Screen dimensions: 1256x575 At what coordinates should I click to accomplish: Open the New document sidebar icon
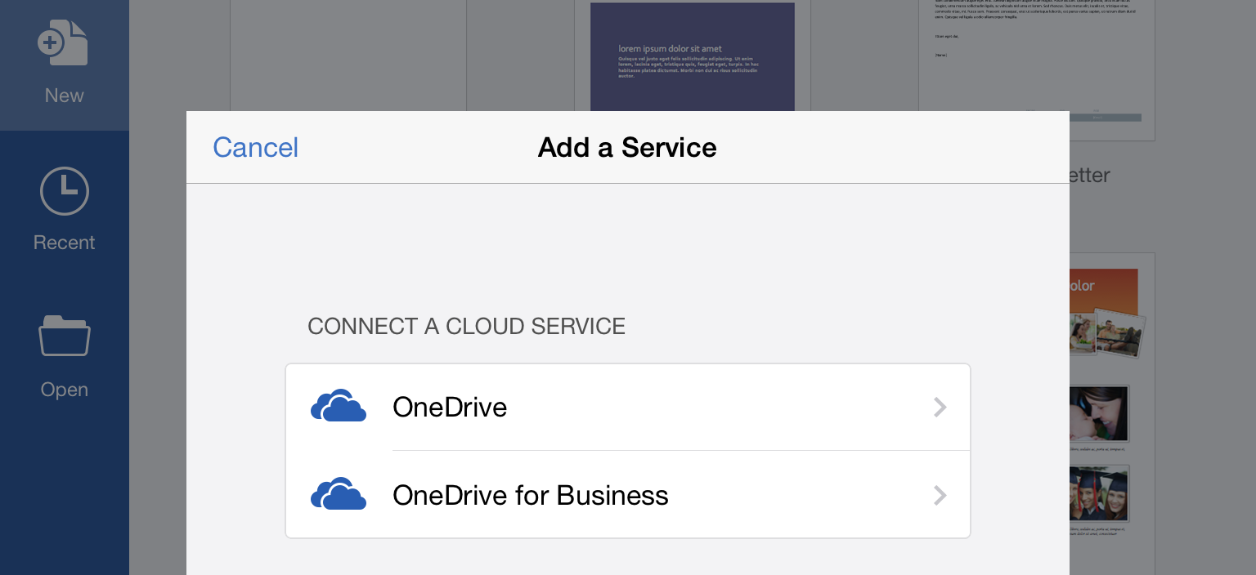63,42
